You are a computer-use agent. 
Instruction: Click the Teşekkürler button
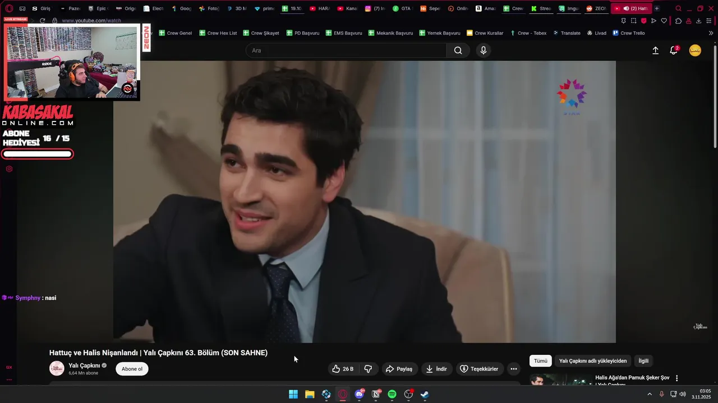click(479, 369)
